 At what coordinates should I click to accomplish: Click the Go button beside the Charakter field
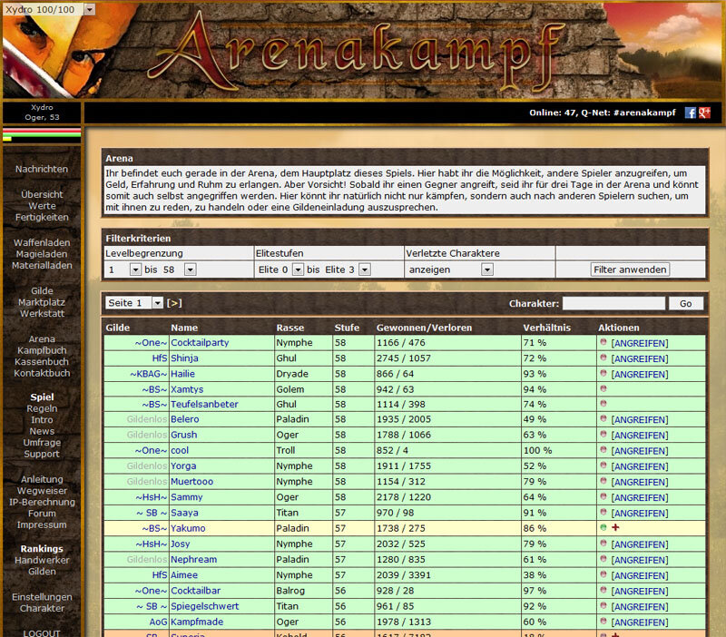pos(685,302)
